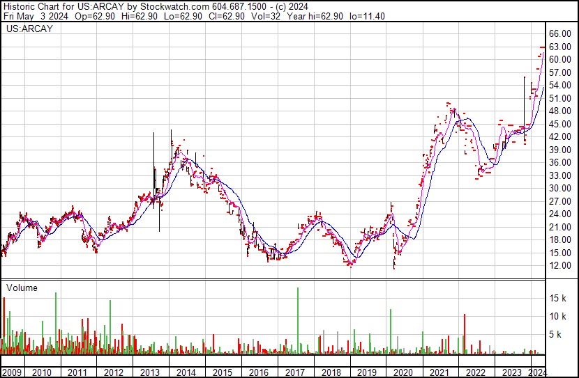Screen dimensions: 579x378
Task: Click the 12.00 price axis value
Action: [x=559, y=266]
